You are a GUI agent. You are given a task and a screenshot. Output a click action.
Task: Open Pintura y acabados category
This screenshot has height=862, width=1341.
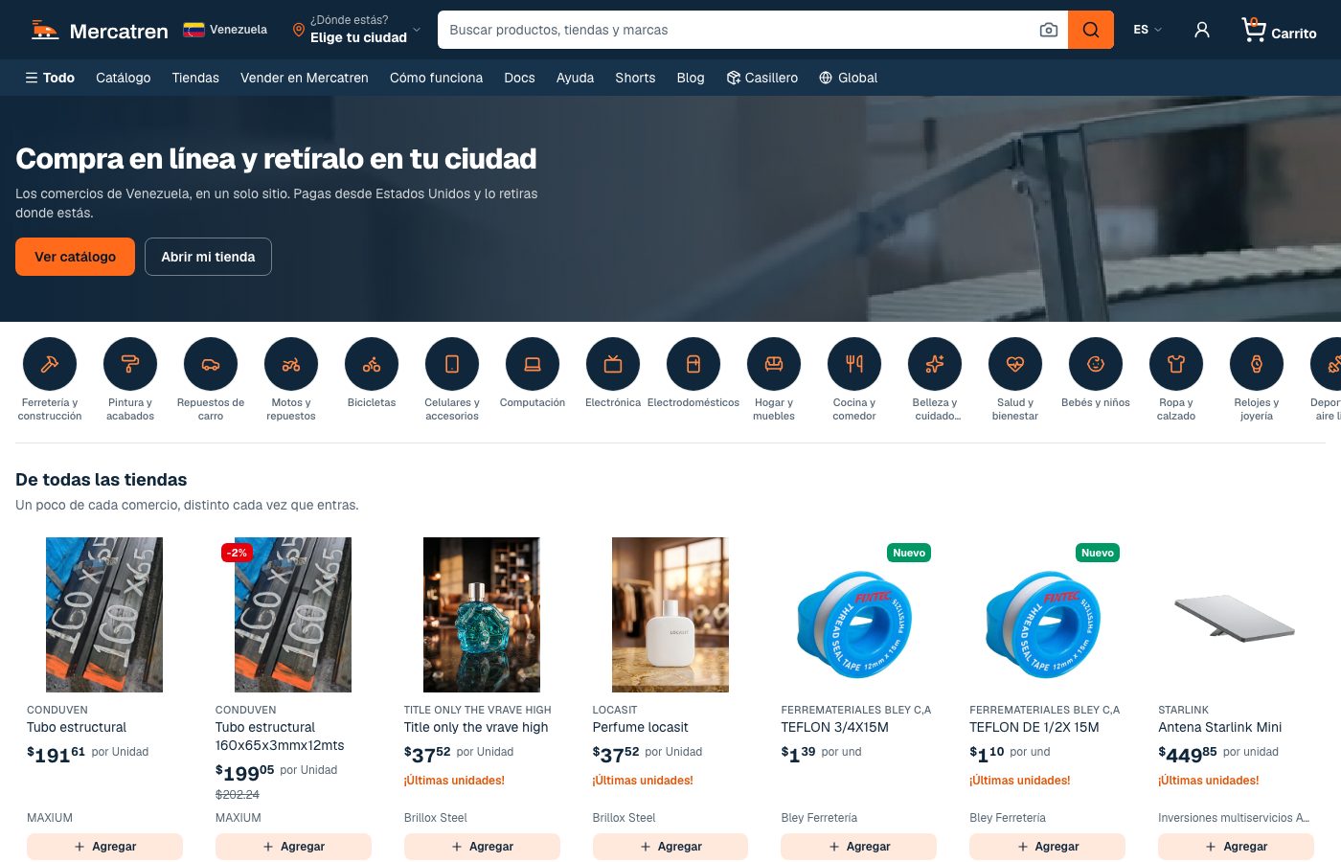click(130, 379)
